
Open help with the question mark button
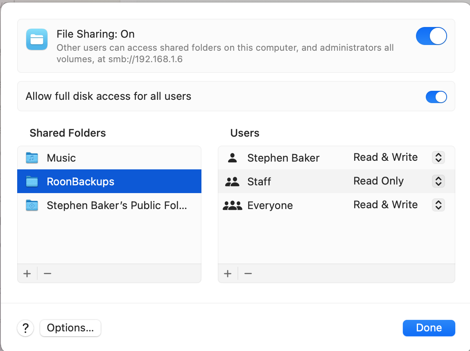coord(25,328)
